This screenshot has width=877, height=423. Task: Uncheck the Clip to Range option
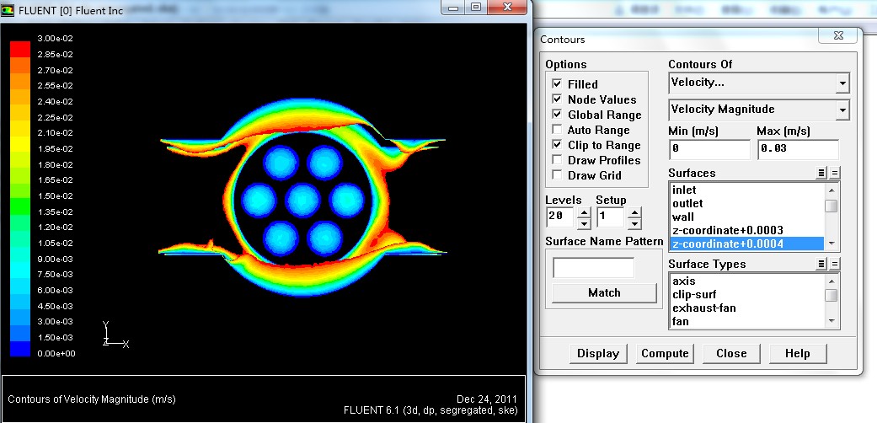557,145
